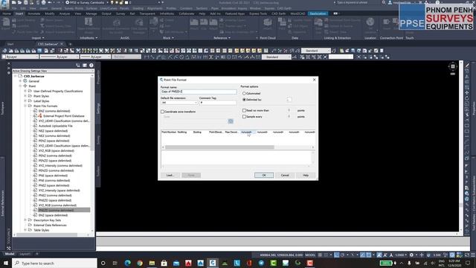
Task: Click the column headers horizontal scrollbar in dialog
Action: (x=220, y=147)
